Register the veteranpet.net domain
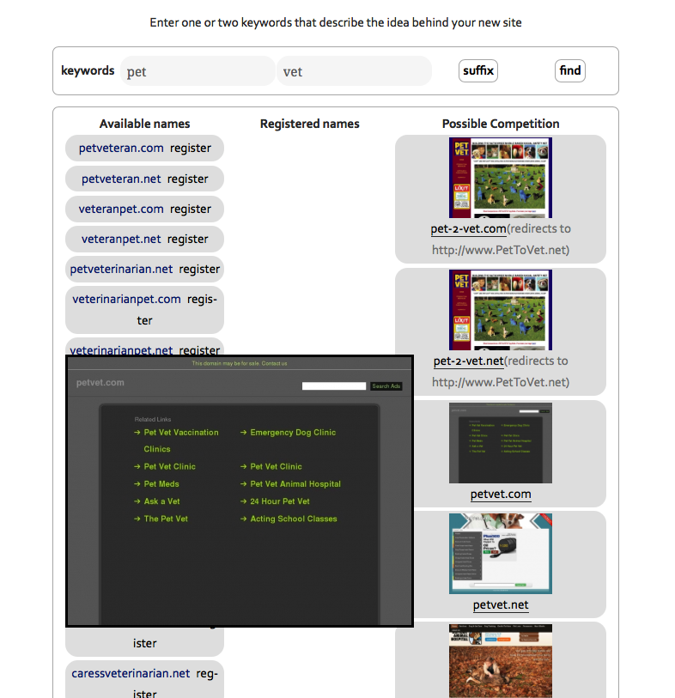Screen dimensions: 675x698 coord(188,239)
